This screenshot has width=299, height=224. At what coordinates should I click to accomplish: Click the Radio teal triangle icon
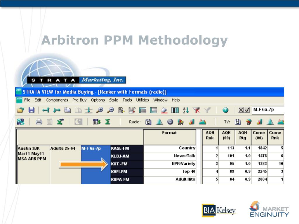tap(159, 122)
